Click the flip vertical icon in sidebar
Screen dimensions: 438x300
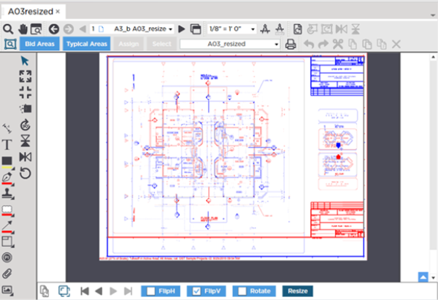click(x=25, y=140)
